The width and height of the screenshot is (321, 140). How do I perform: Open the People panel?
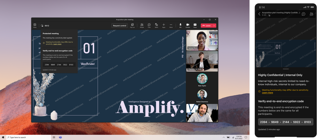click(x=142, y=25)
